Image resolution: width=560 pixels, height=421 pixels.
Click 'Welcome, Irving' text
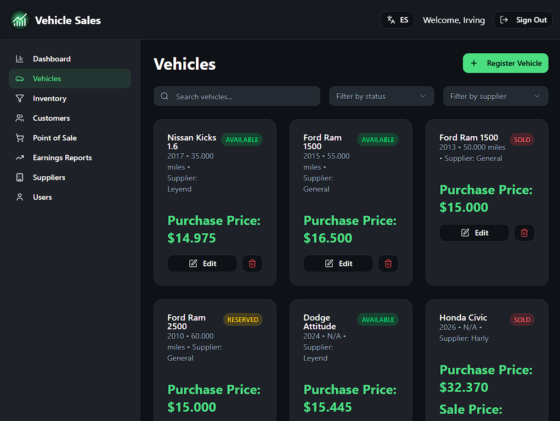pos(454,20)
